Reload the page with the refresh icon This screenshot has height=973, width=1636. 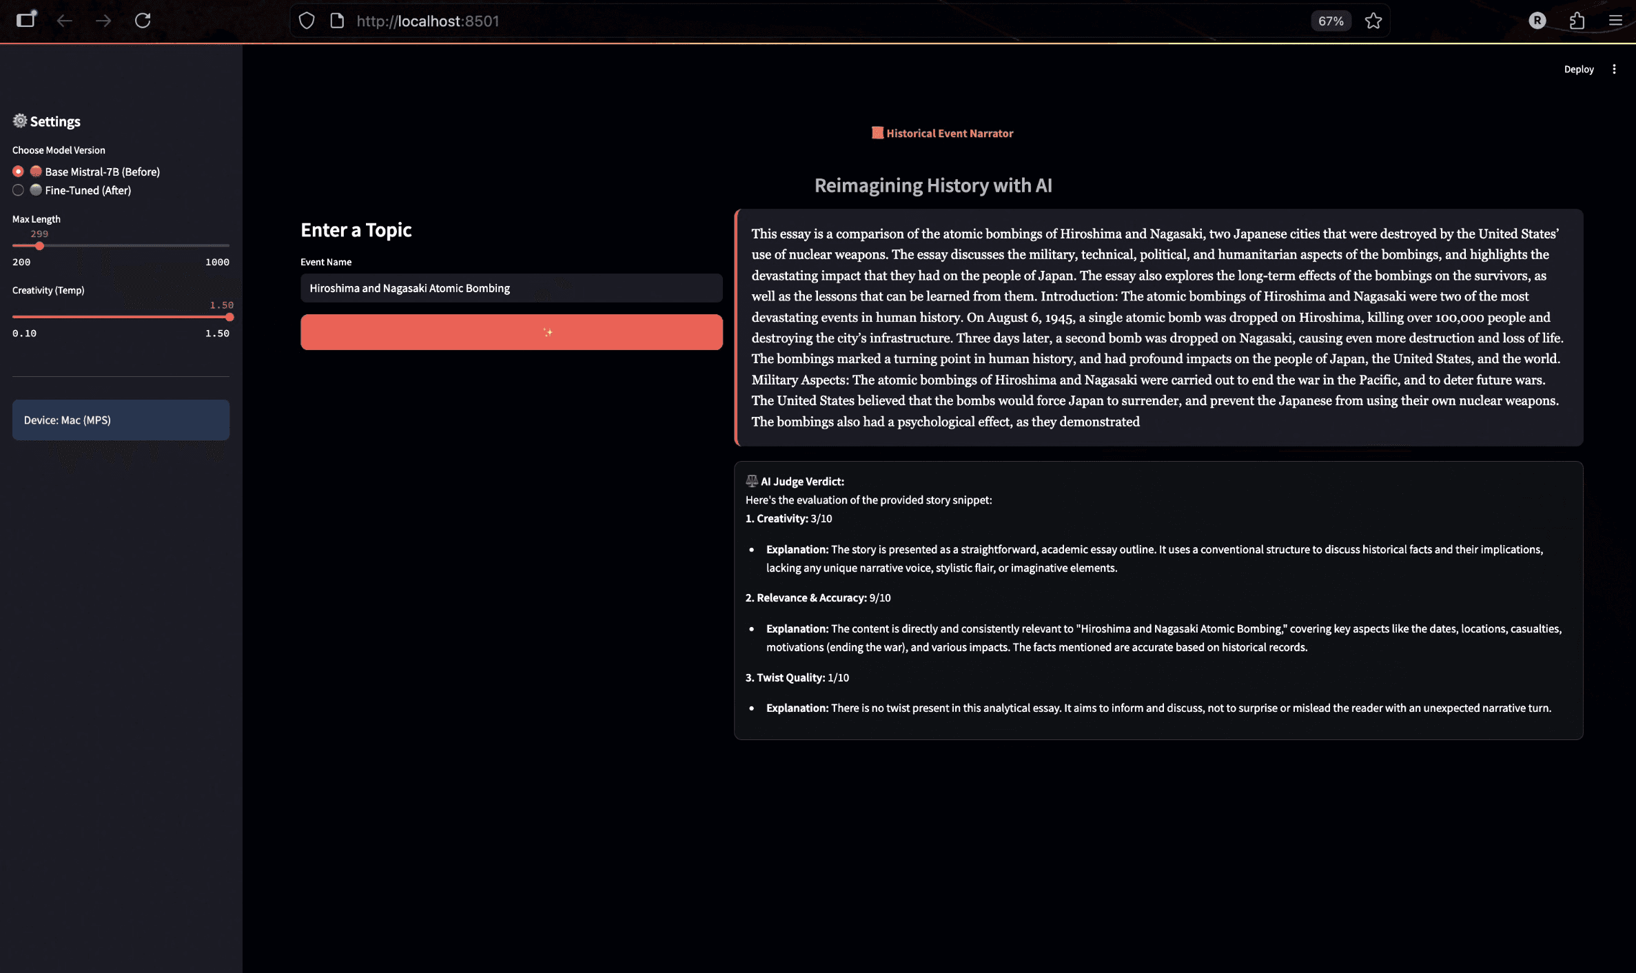[143, 21]
